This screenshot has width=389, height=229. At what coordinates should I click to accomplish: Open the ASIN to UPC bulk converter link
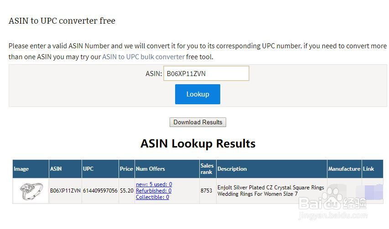[143, 57]
